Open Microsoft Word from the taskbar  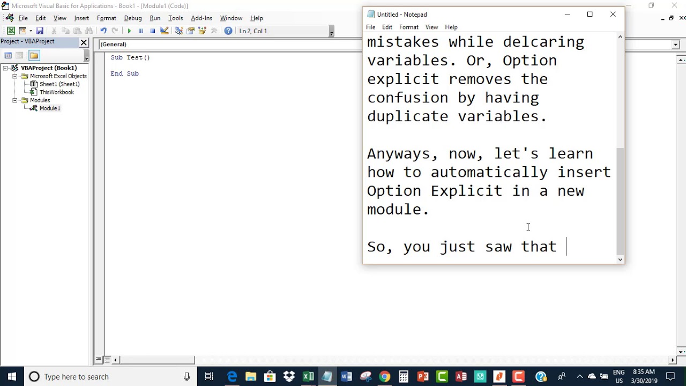346,376
